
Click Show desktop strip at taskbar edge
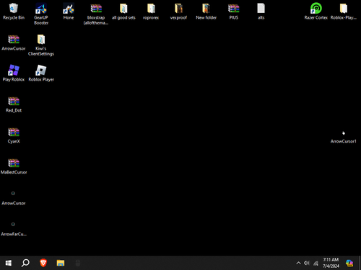[360, 263]
